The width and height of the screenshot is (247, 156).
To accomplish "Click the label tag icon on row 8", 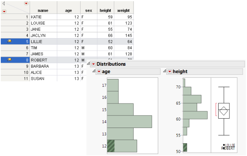I will pyautogui.click(x=10, y=60).
